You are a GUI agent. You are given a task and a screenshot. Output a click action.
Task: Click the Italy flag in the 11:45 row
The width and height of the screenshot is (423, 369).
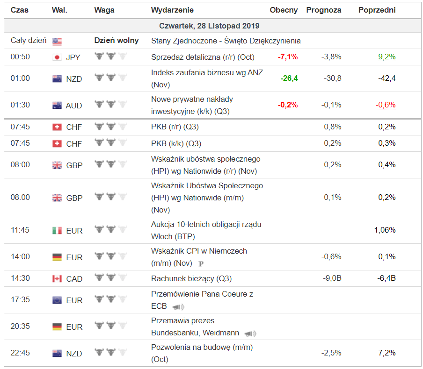tap(57, 230)
